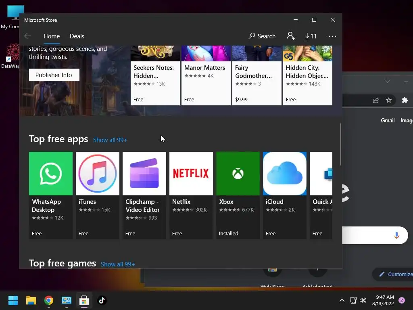Click Microsoft Store taskbar icon
This screenshot has width=413, height=310.
(84, 300)
